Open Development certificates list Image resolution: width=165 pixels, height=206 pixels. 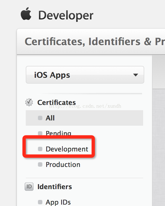(67, 149)
